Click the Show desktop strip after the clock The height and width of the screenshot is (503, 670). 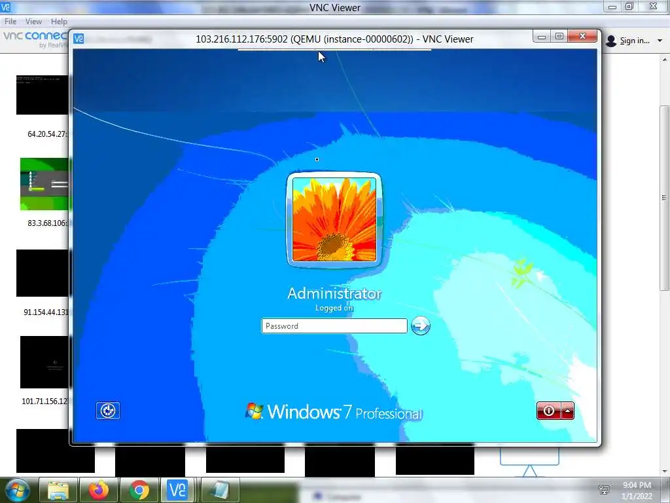665,491
